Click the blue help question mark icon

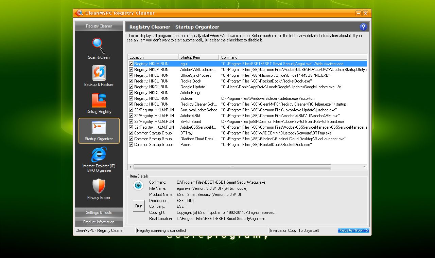click(x=363, y=27)
